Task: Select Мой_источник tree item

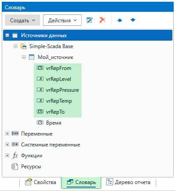Action: click(56, 57)
